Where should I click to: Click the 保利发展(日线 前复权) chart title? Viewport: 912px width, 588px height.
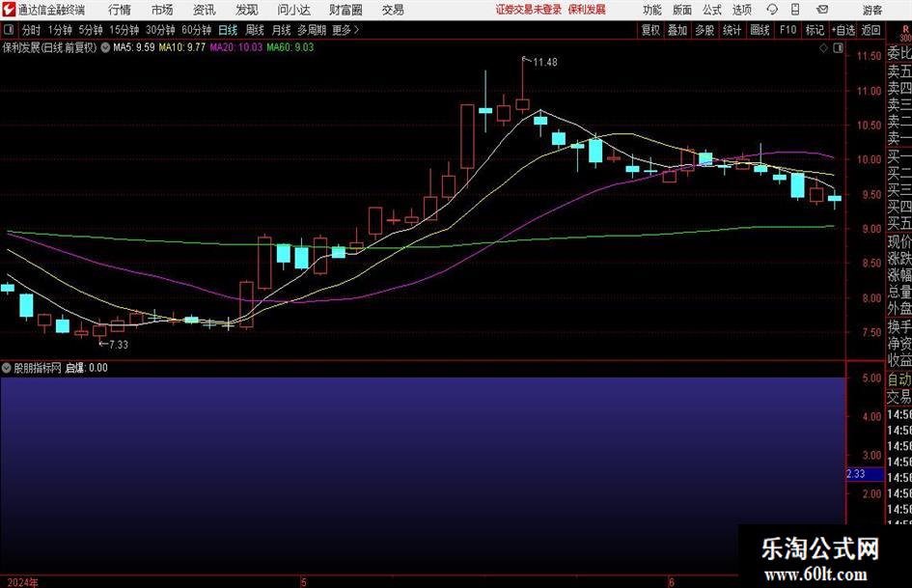pos(49,47)
